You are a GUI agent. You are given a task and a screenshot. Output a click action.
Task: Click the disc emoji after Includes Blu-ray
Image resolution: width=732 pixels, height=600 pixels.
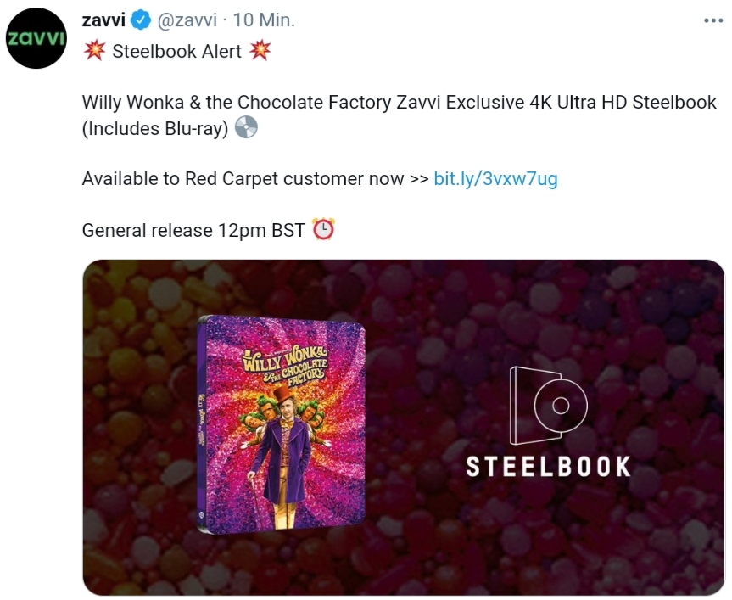tap(246, 127)
